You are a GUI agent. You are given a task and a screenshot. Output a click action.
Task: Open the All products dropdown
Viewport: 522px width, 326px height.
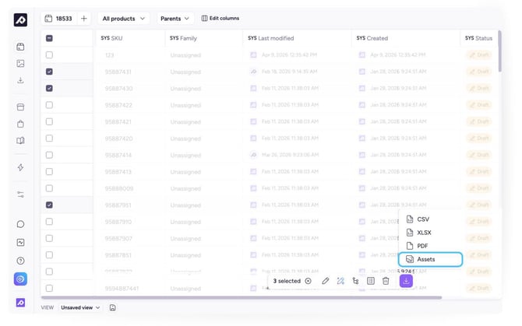[123, 18]
